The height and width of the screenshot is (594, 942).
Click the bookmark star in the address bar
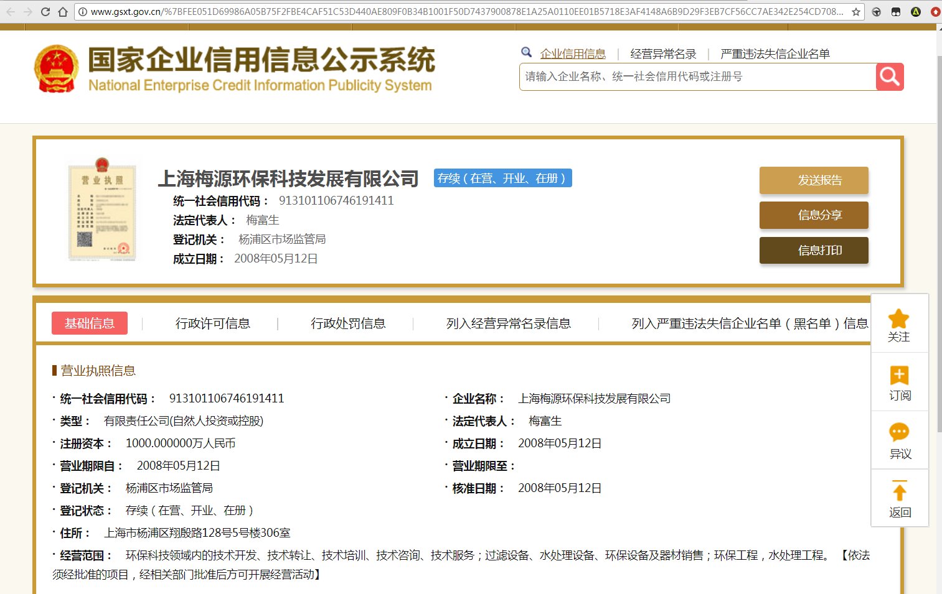[x=857, y=11]
